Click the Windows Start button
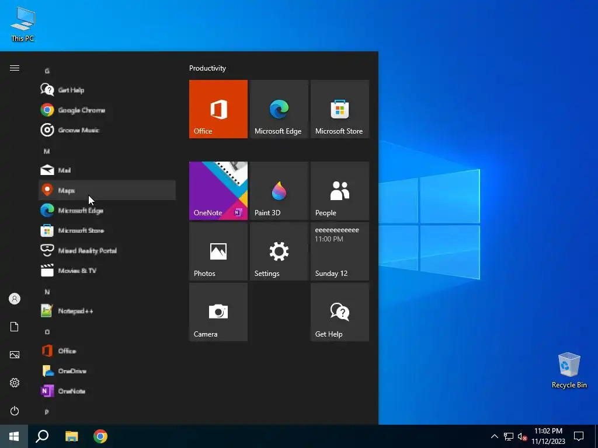The image size is (598, 448). click(x=14, y=436)
